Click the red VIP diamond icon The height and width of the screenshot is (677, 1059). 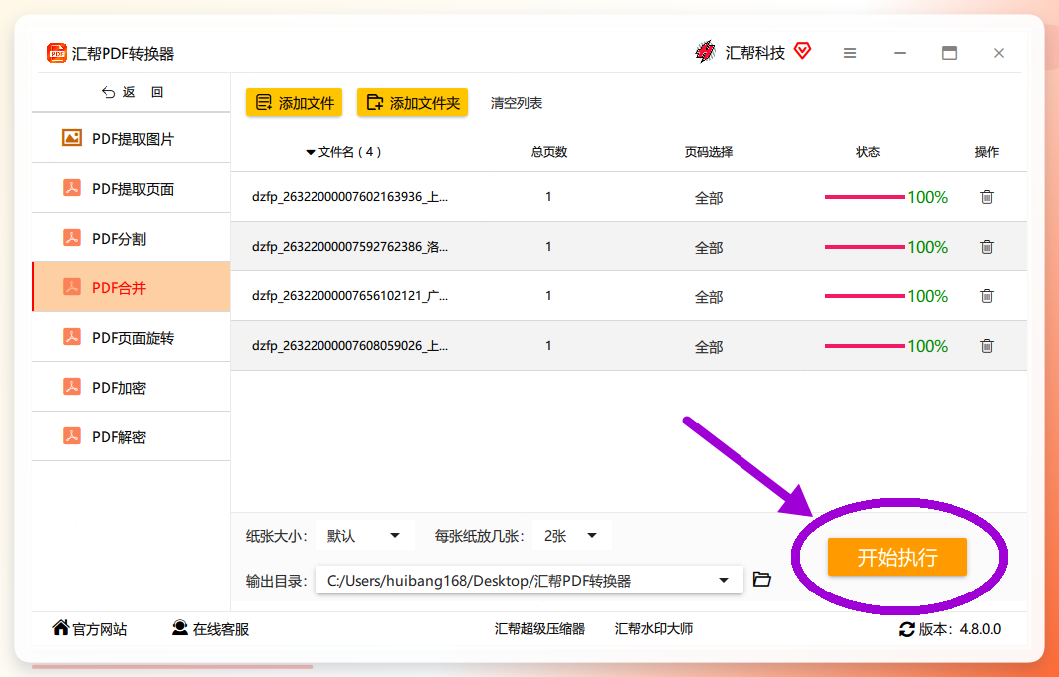click(x=802, y=51)
